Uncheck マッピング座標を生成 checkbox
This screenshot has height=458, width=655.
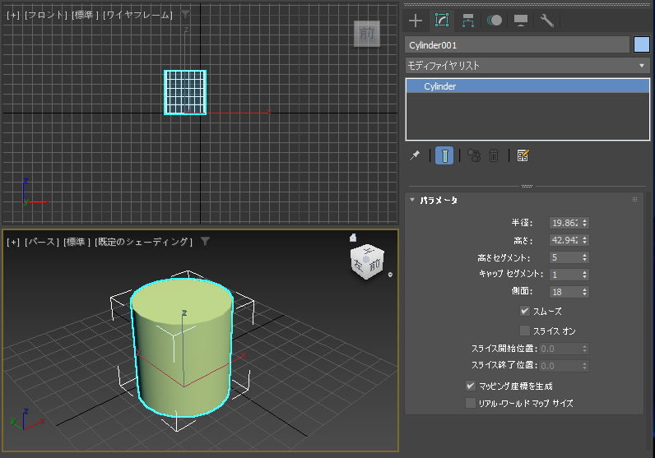[471, 386]
